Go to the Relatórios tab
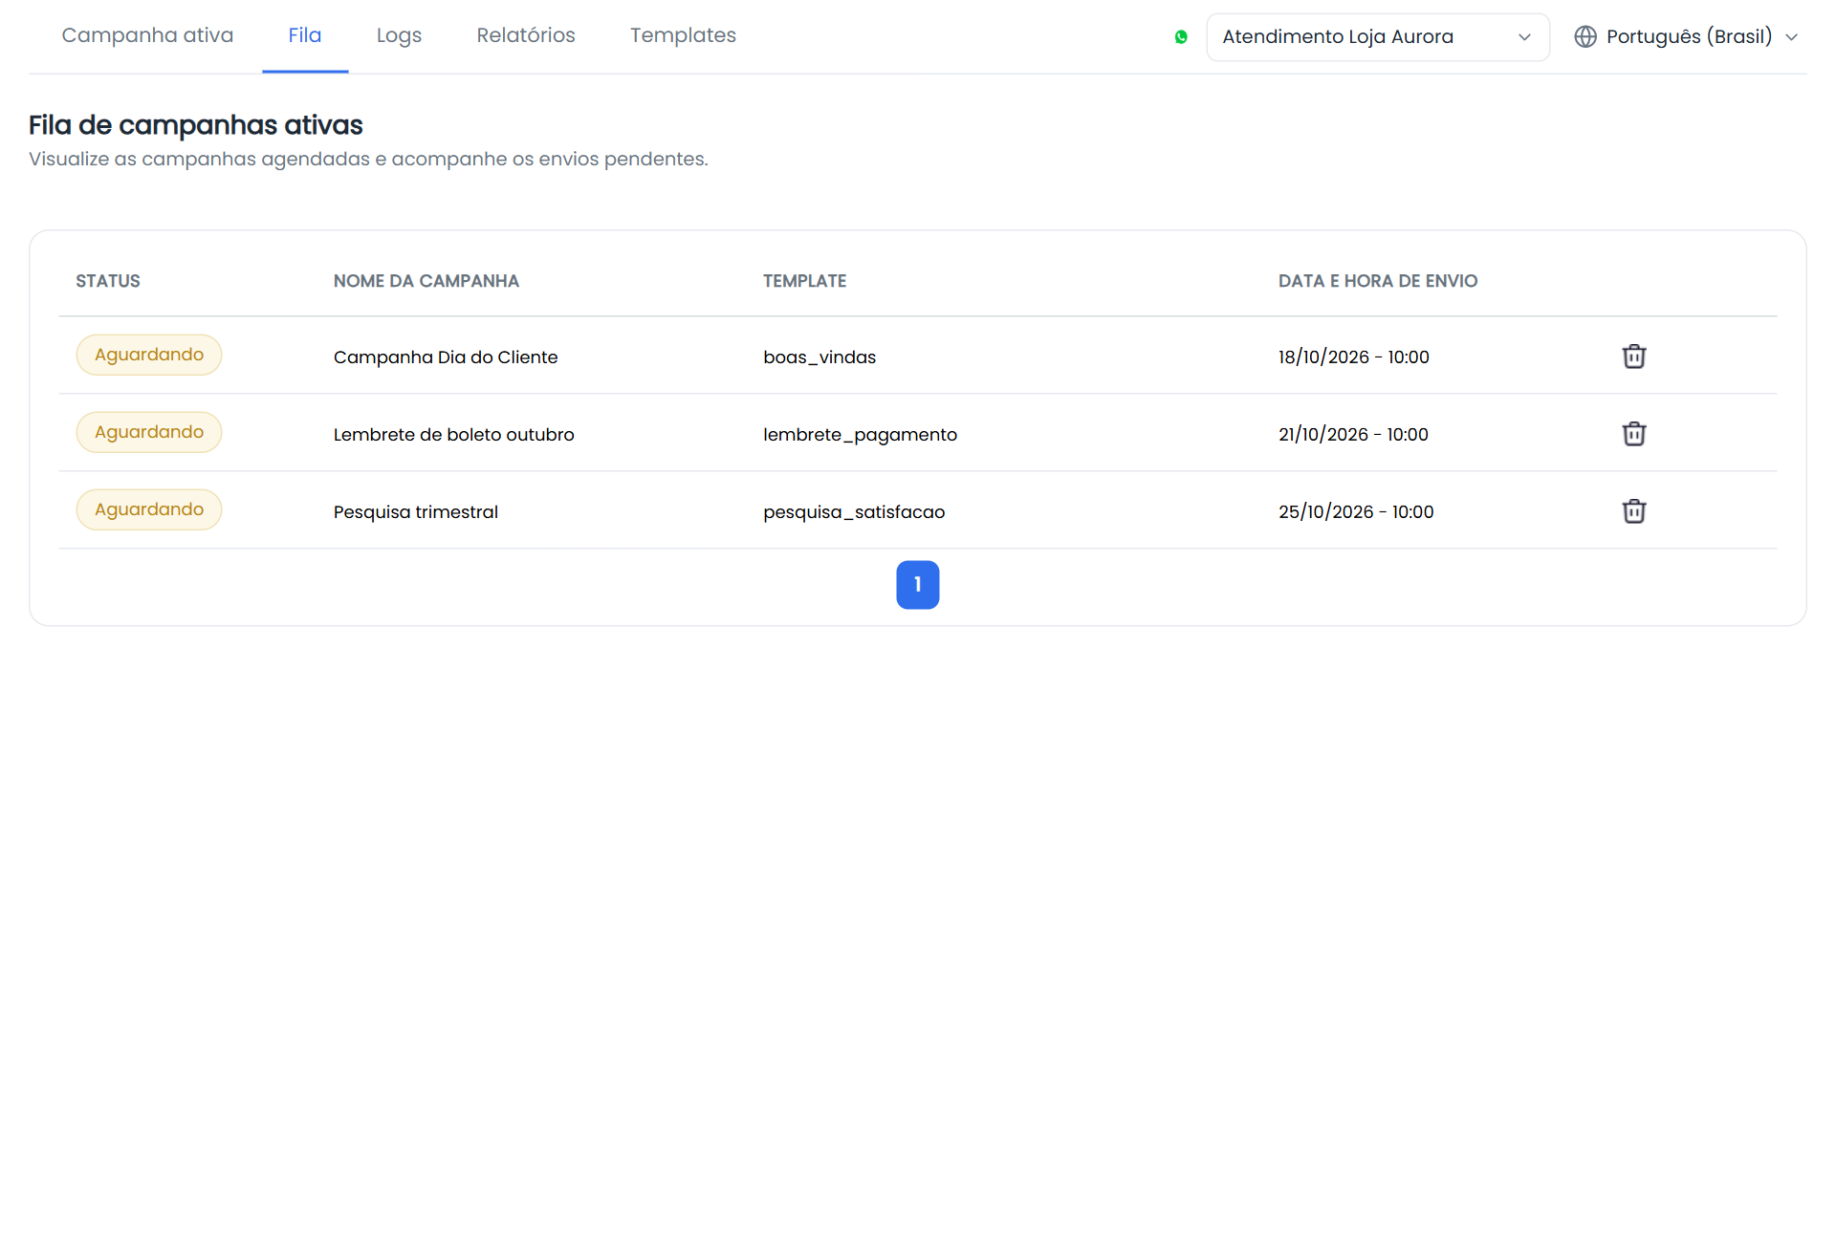1836x1233 pixels. click(526, 35)
